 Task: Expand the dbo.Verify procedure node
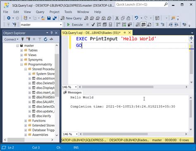(30, 116)
